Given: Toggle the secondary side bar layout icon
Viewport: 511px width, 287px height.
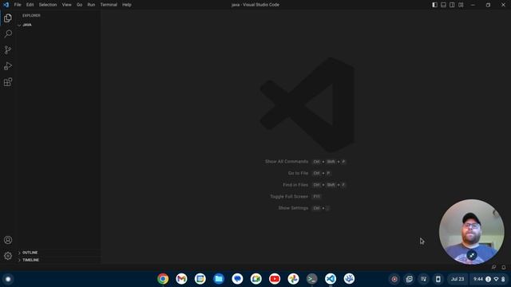Looking at the screenshot, I should 453,5.
